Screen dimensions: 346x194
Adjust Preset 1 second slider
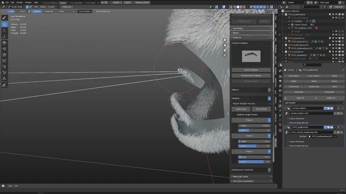click(255, 130)
